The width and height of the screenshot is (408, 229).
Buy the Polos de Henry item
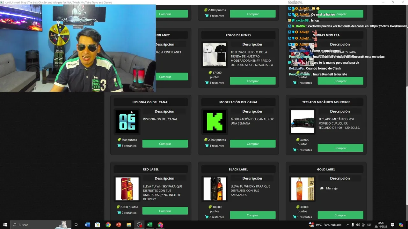(253, 81)
